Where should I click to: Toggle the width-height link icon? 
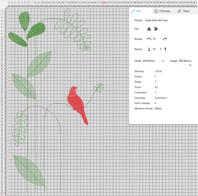click(163, 61)
